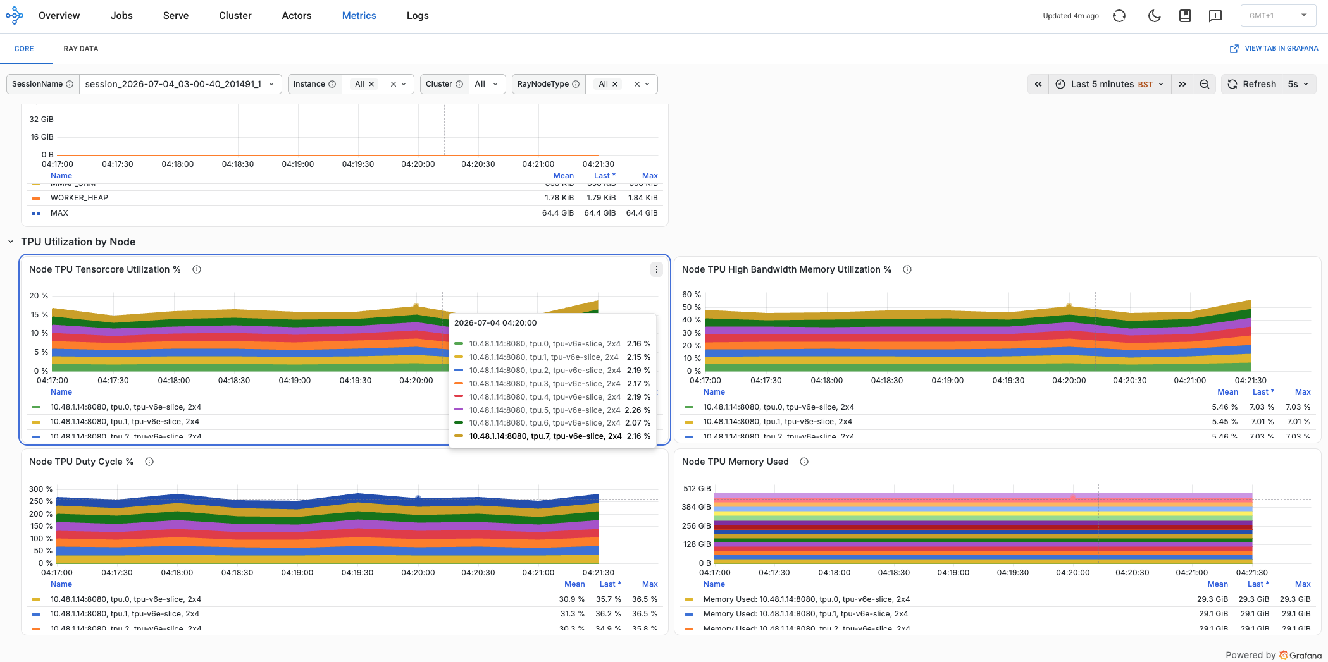Open the Logs menu item
Screen dimensions: 1328x662
click(418, 16)
